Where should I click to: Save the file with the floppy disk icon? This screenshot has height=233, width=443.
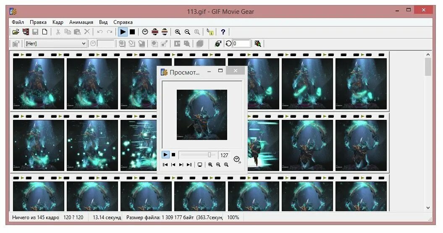click(x=35, y=32)
